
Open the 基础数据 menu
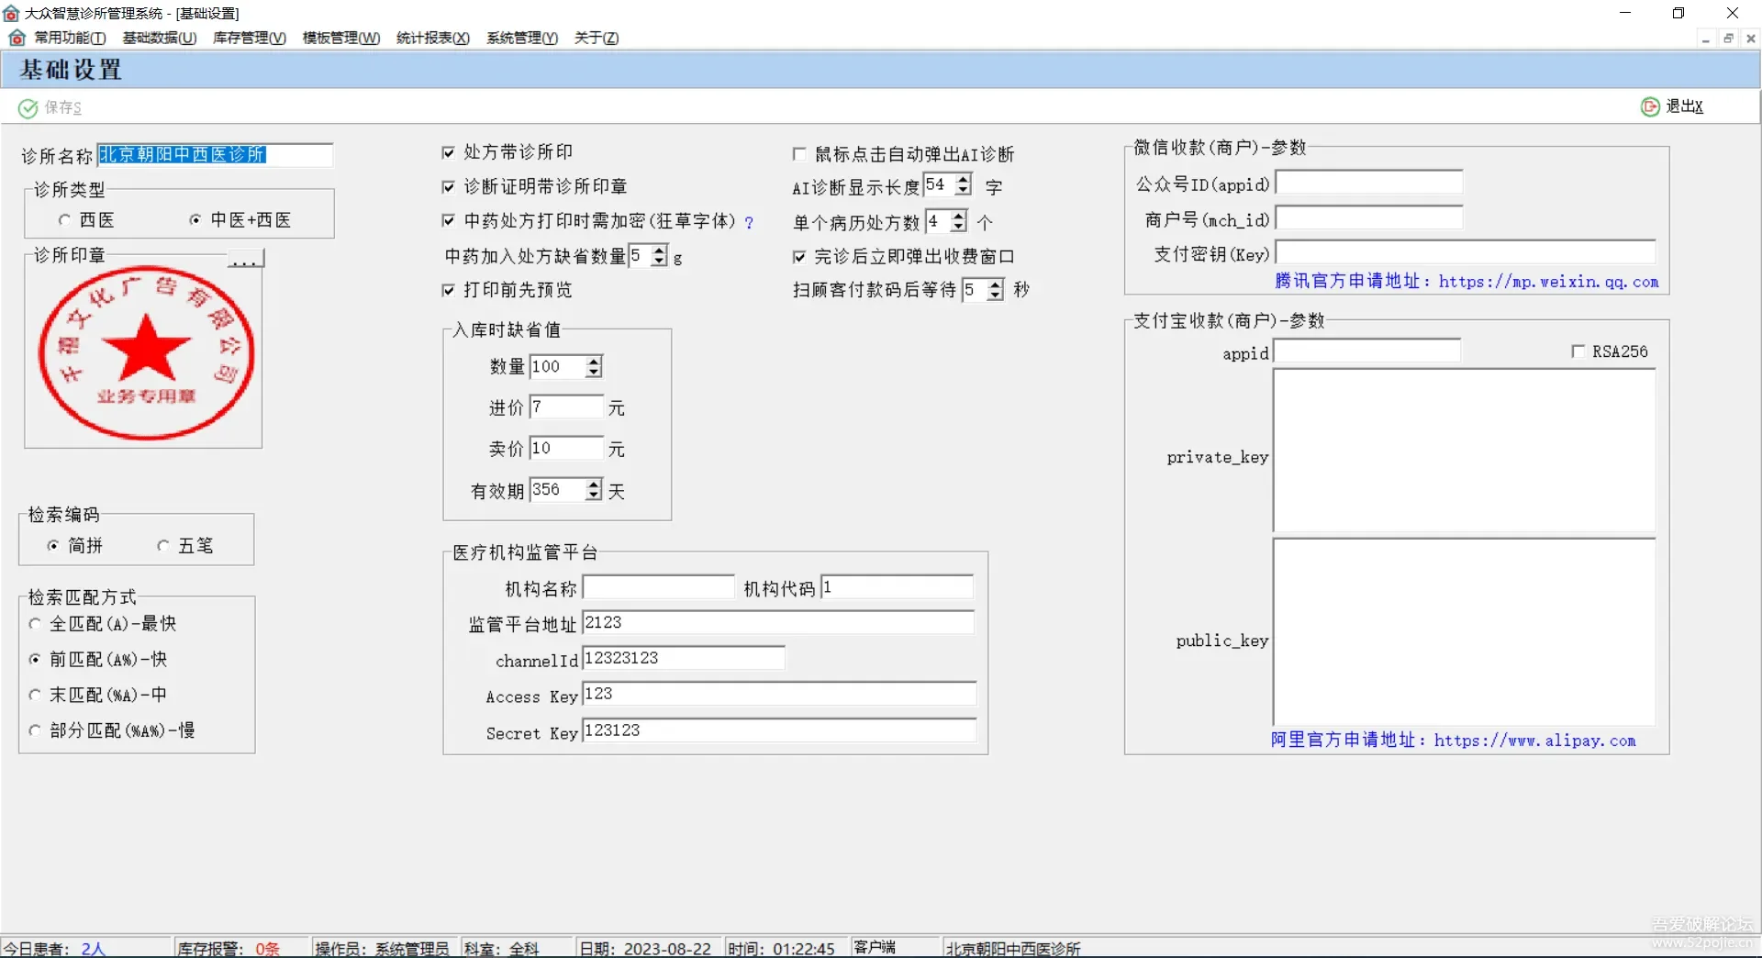pos(160,38)
